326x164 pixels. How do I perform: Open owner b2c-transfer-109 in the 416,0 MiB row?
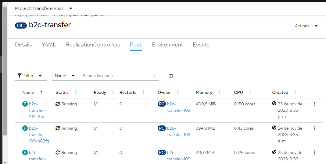(179, 156)
